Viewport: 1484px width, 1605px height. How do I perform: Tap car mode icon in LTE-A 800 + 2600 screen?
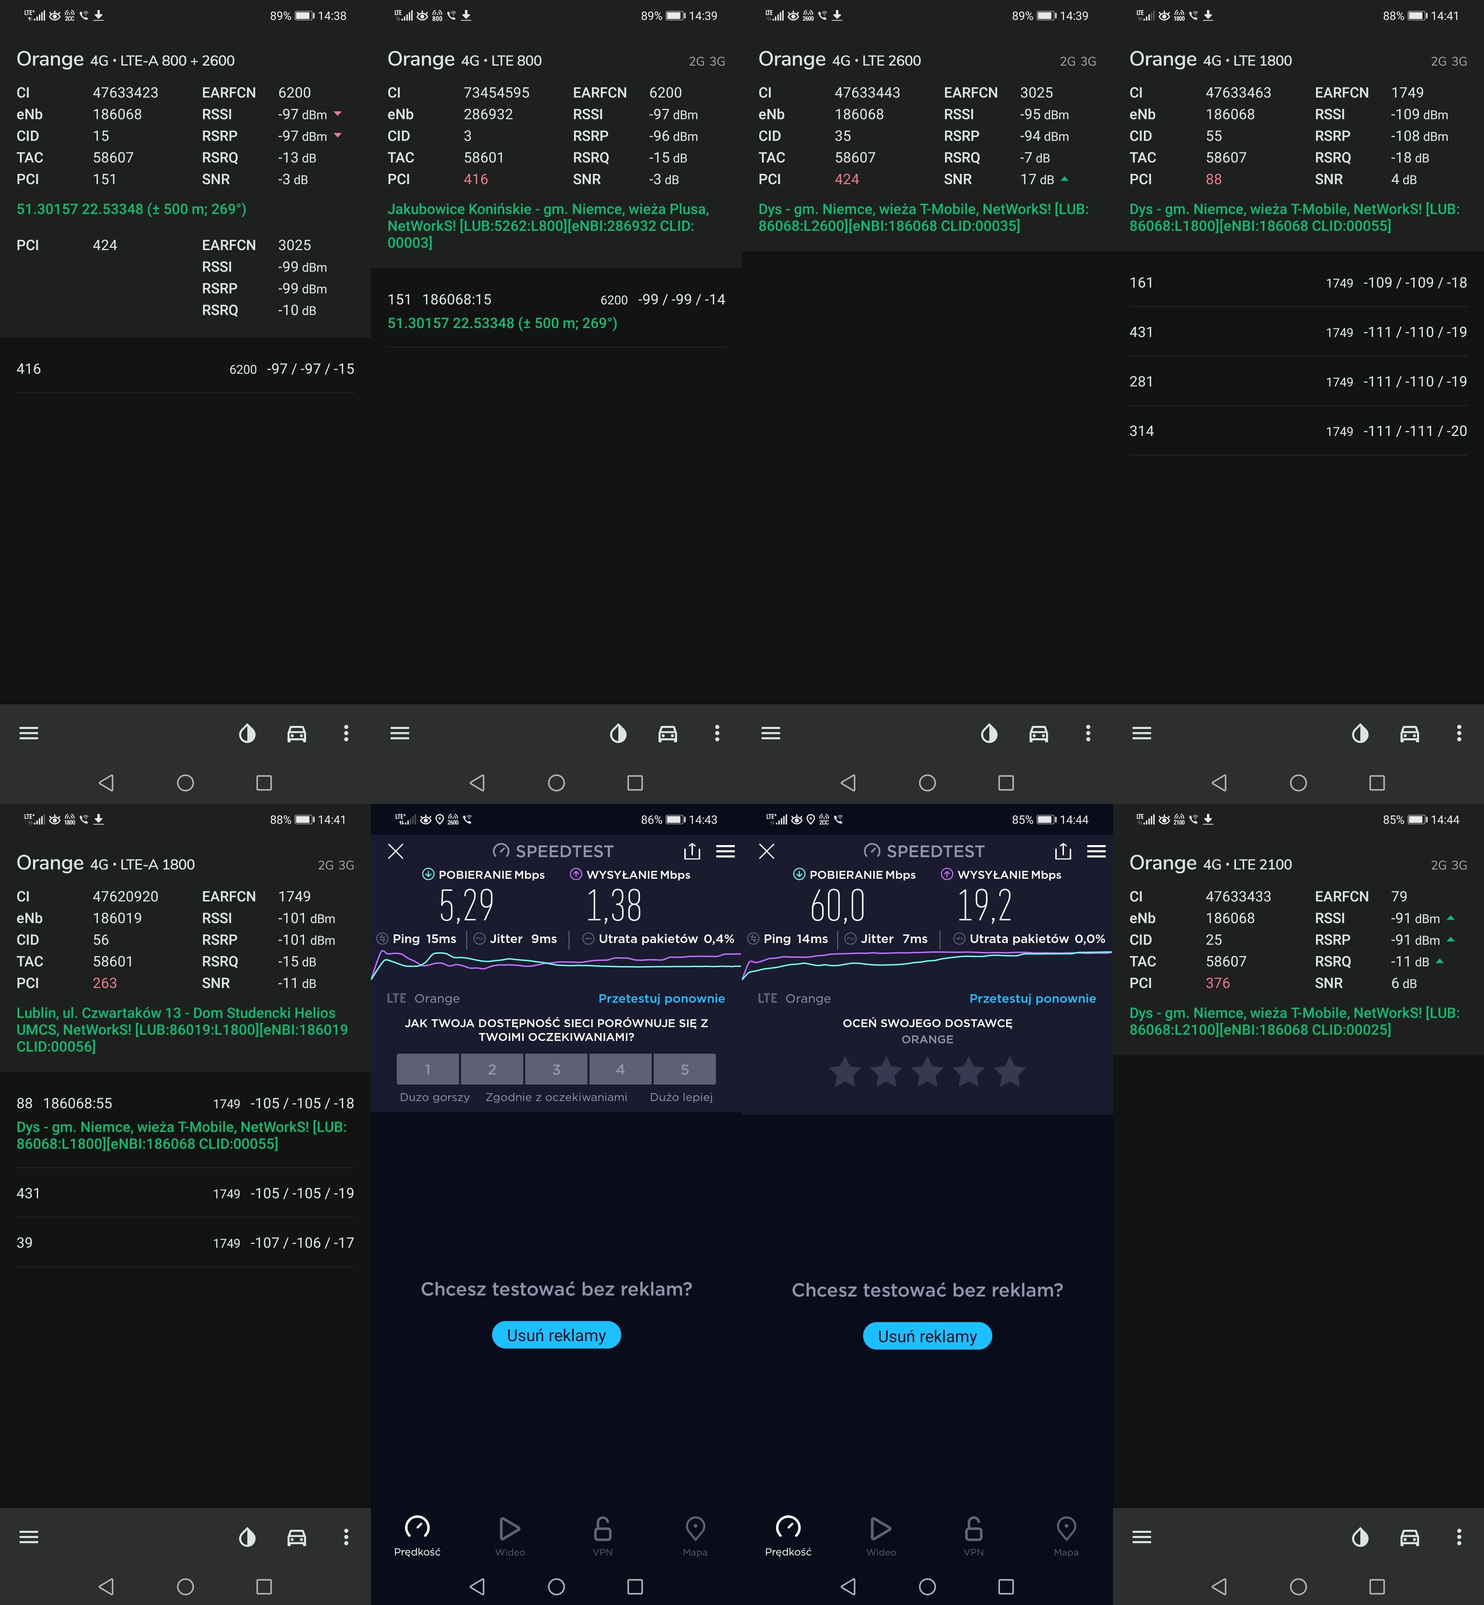pyautogui.click(x=297, y=733)
